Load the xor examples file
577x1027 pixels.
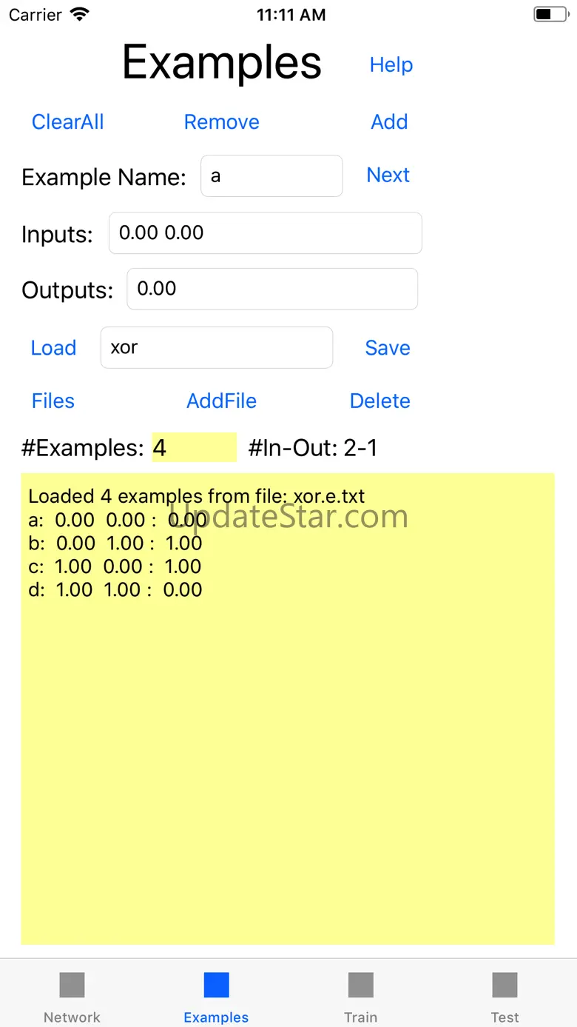click(x=53, y=348)
